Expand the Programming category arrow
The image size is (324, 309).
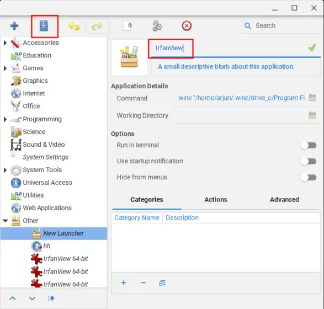click(x=5, y=119)
